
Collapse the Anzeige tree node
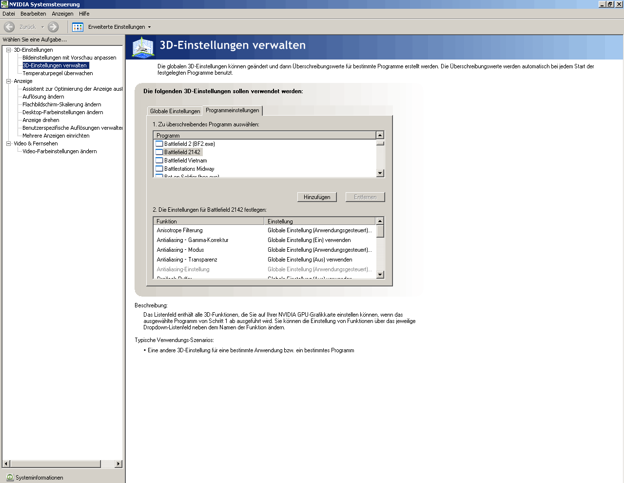(8, 81)
